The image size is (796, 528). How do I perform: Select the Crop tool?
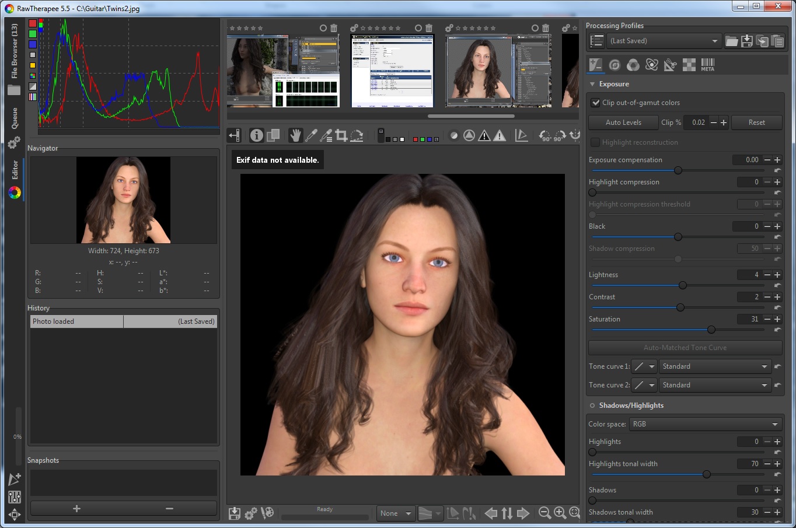(x=341, y=136)
